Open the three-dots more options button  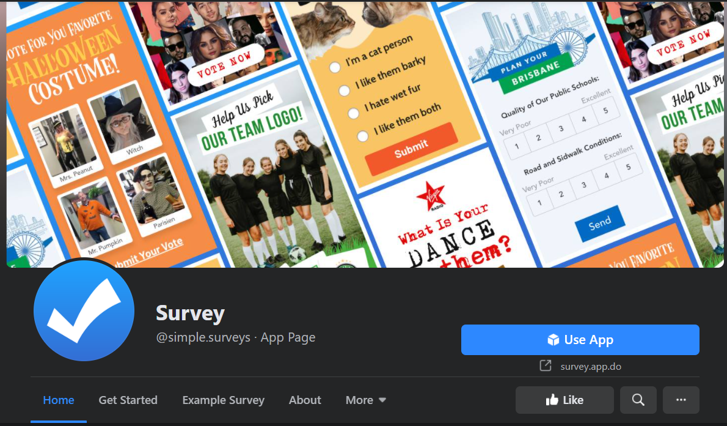point(681,400)
